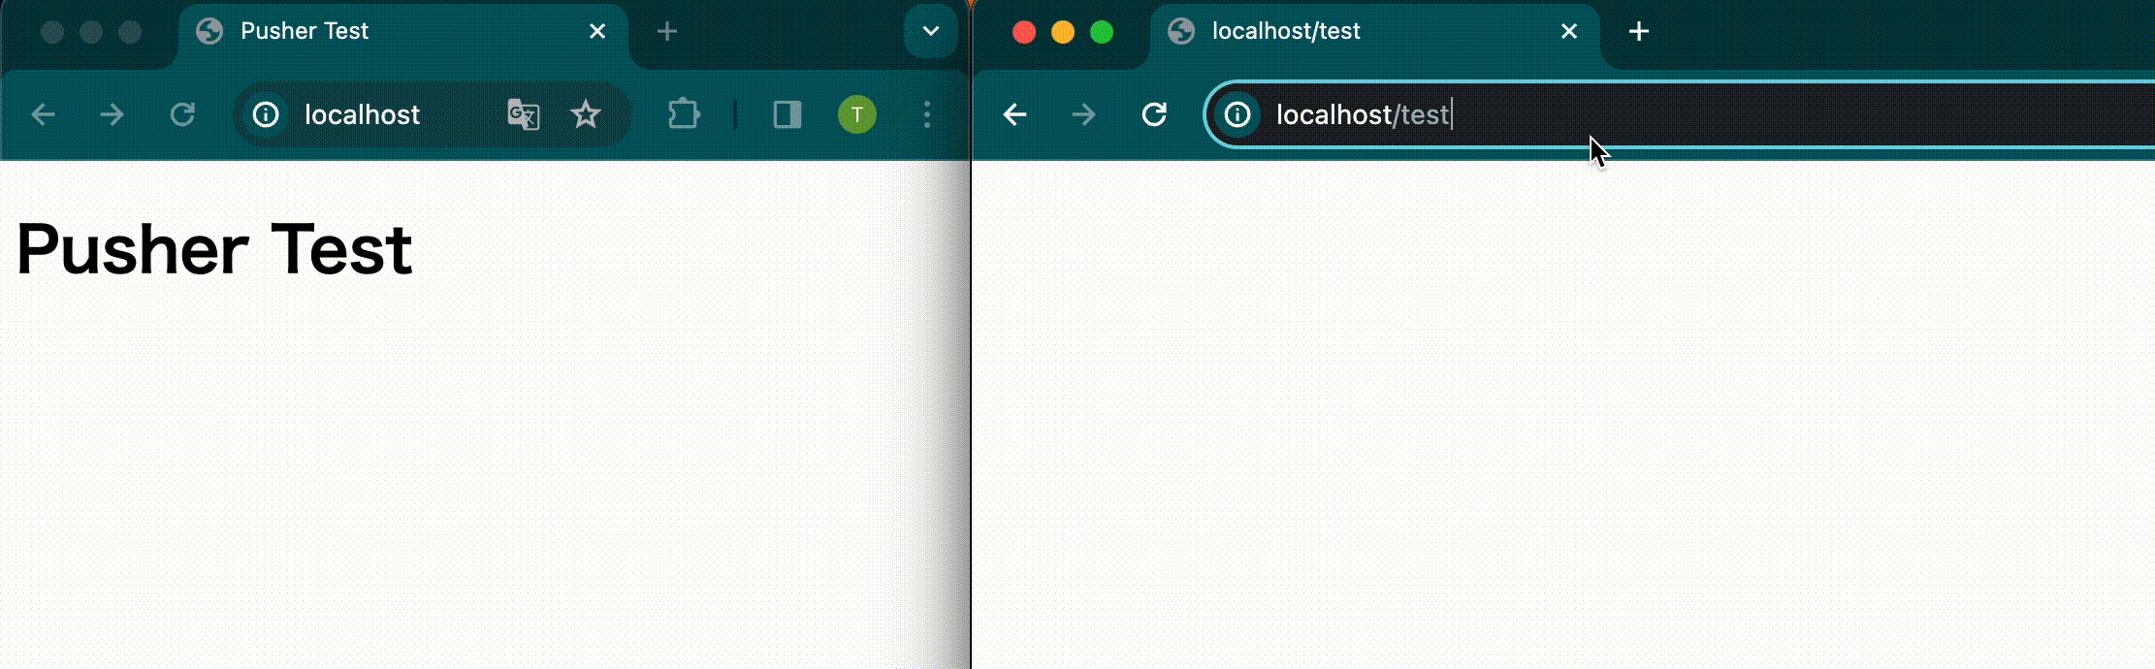The width and height of the screenshot is (2155, 669).
Task: Go forward in the localhost/test window
Action: coord(1084,115)
